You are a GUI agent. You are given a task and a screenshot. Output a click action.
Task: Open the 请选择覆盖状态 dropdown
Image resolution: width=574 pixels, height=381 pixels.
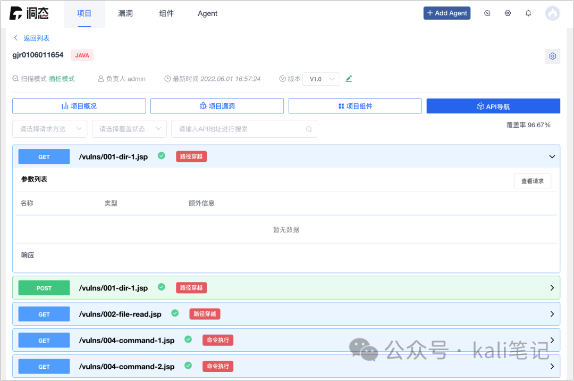[x=129, y=129]
